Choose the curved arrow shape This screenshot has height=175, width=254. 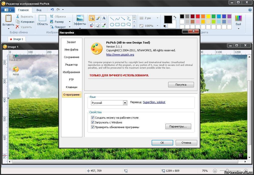coord(129,19)
